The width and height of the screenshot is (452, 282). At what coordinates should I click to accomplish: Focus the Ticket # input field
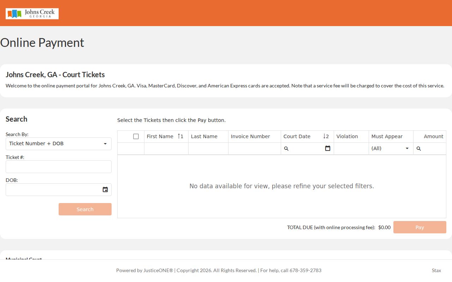[x=59, y=167]
